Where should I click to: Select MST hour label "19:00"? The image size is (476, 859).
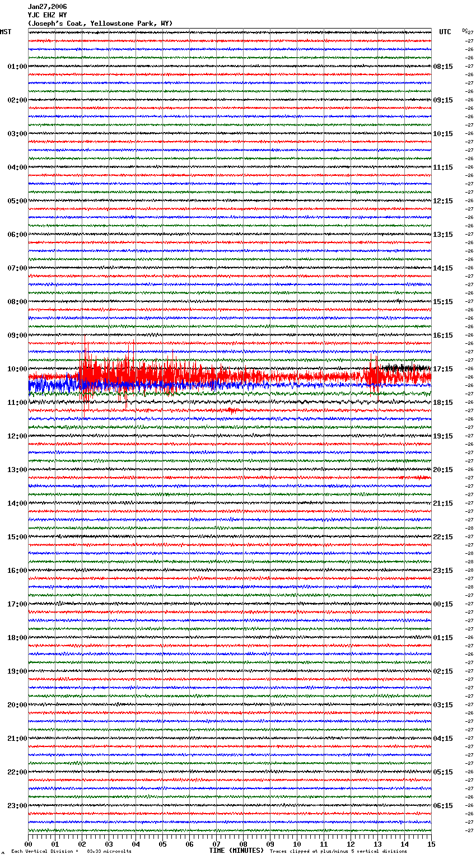[17, 671]
